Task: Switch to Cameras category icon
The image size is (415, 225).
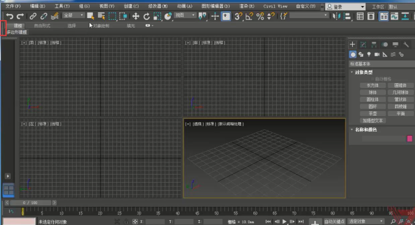Action: point(376,54)
